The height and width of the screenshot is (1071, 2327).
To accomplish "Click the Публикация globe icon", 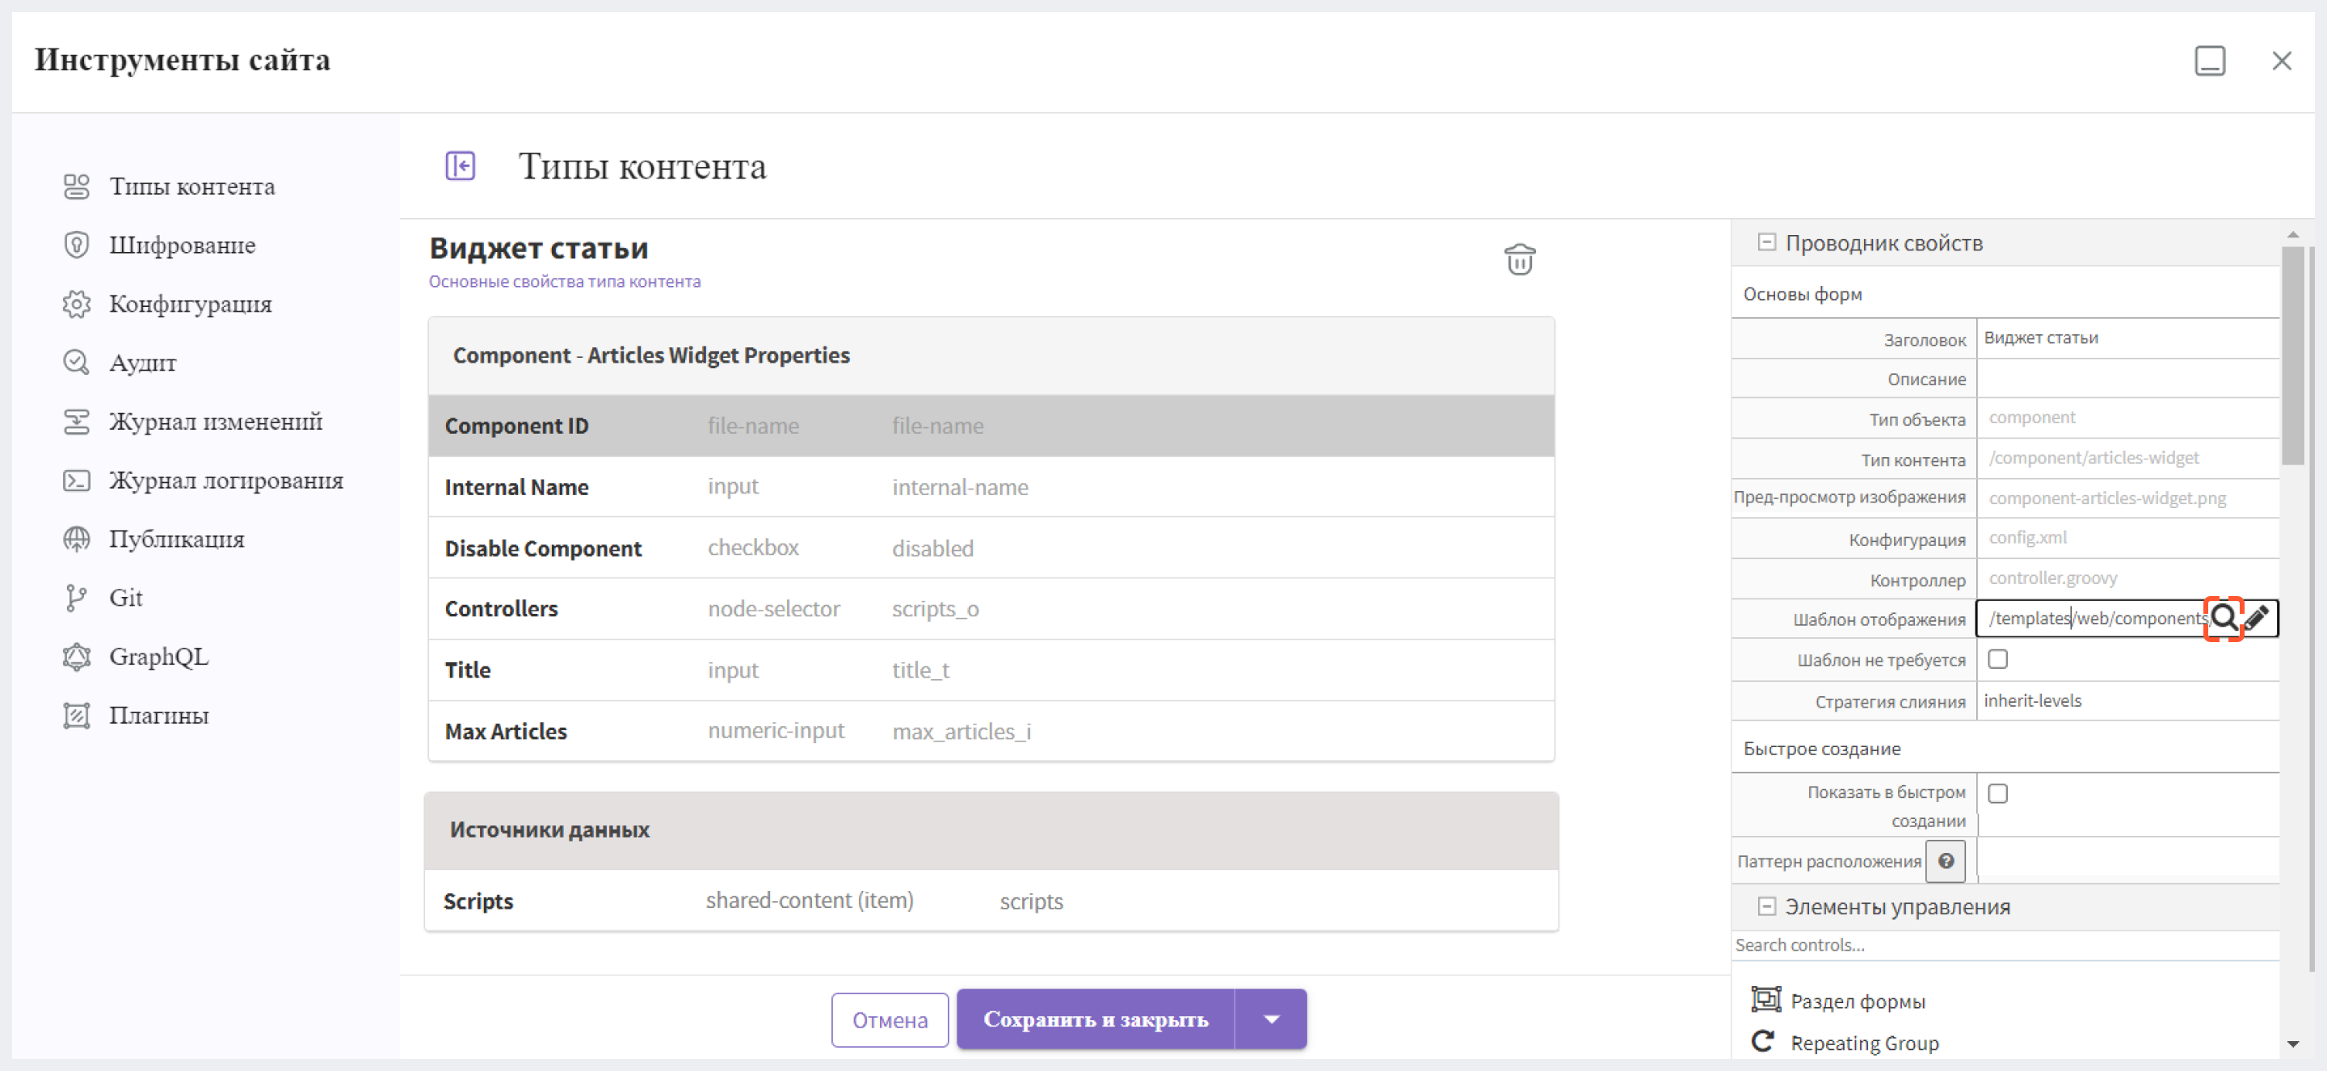I will click(x=77, y=539).
